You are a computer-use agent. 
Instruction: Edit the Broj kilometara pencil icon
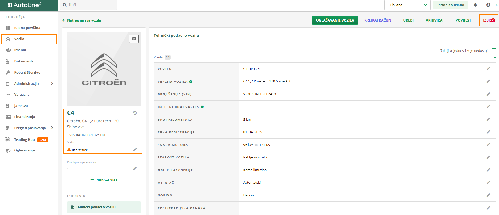488,119
